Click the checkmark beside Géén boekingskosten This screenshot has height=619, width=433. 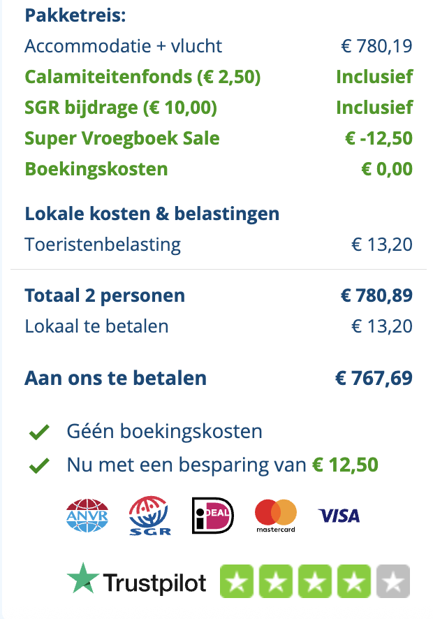[x=39, y=433]
